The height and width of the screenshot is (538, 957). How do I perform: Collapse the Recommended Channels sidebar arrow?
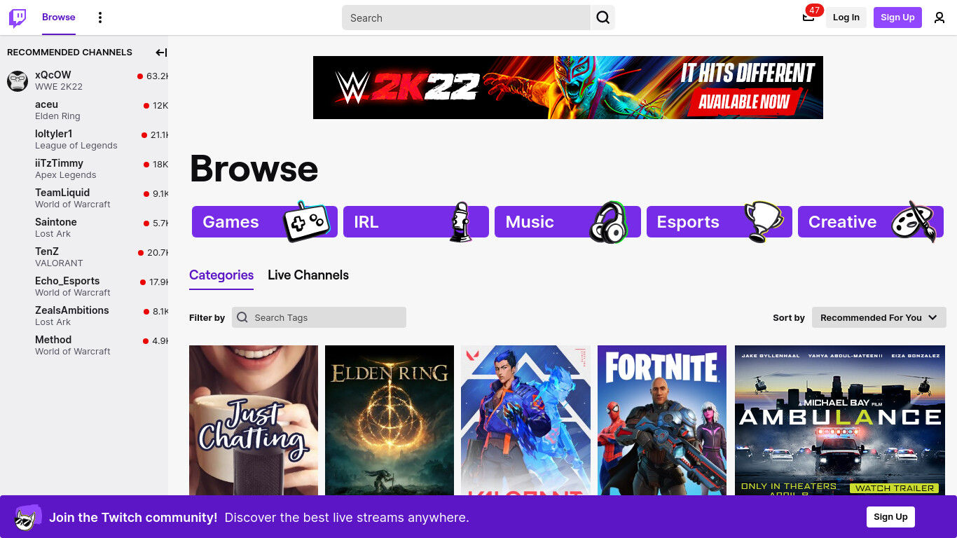click(161, 53)
